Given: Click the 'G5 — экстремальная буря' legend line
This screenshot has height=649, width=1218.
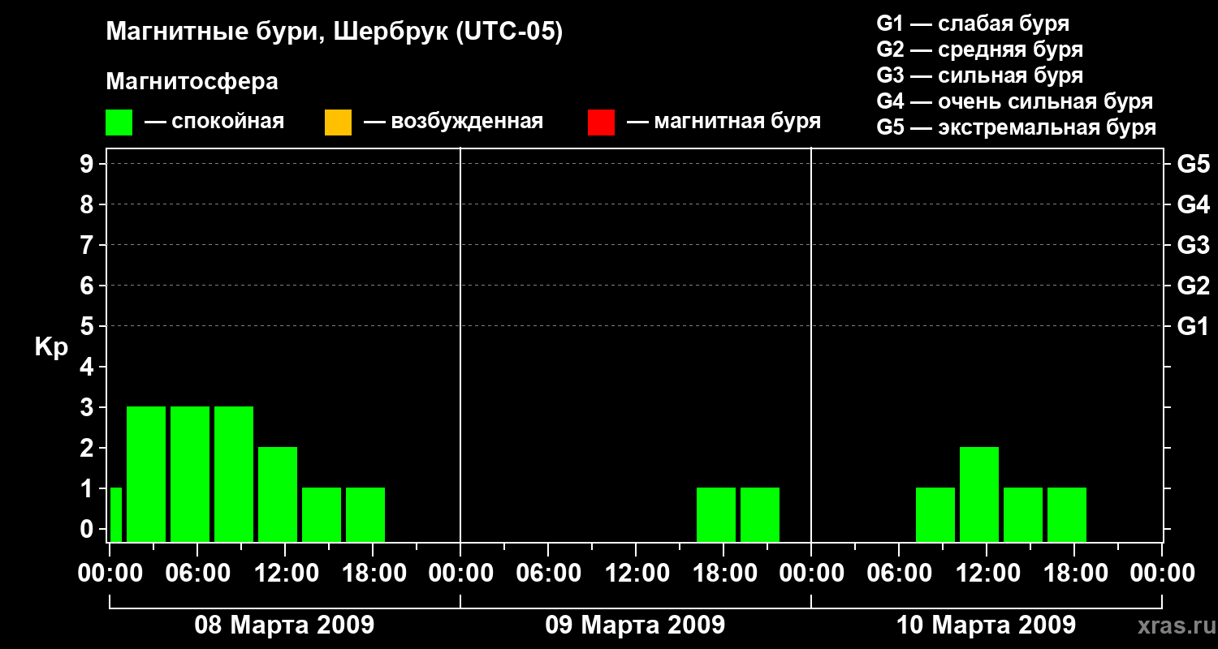Looking at the screenshot, I should (1017, 127).
